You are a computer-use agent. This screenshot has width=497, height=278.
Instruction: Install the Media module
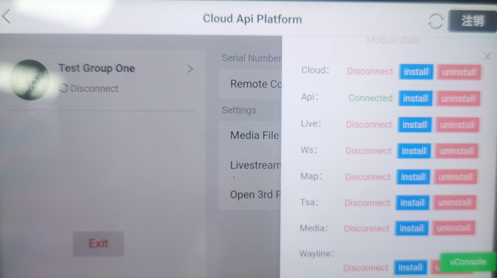click(412, 228)
